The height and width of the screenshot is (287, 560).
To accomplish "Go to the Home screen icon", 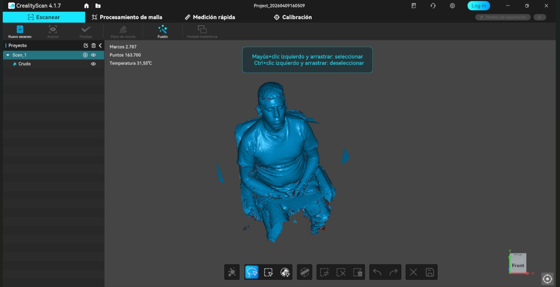I will click(86, 6).
